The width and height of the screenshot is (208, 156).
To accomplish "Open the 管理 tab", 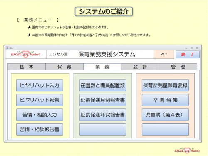I will tap(178, 67).
